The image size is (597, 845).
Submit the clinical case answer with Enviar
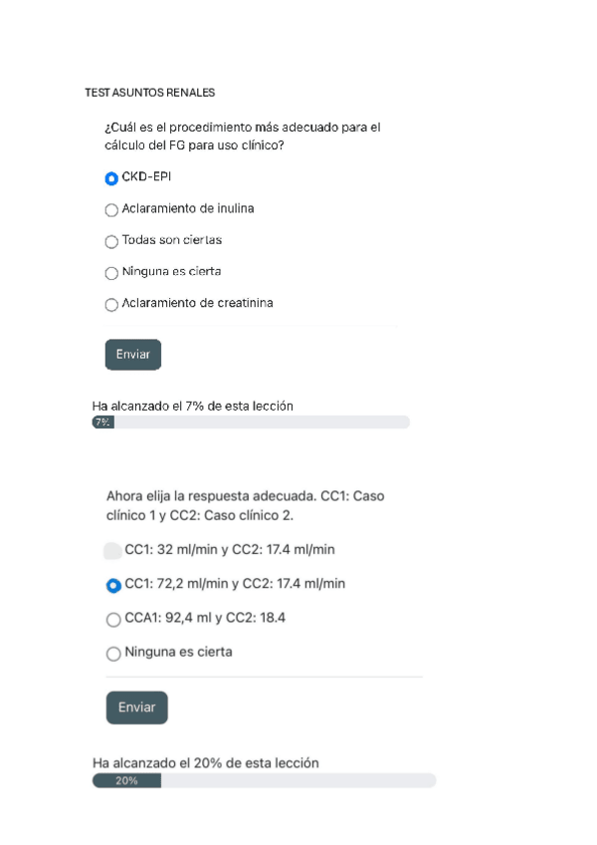click(x=136, y=707)
